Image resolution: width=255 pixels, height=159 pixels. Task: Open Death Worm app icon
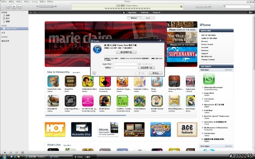pos(105,101)
